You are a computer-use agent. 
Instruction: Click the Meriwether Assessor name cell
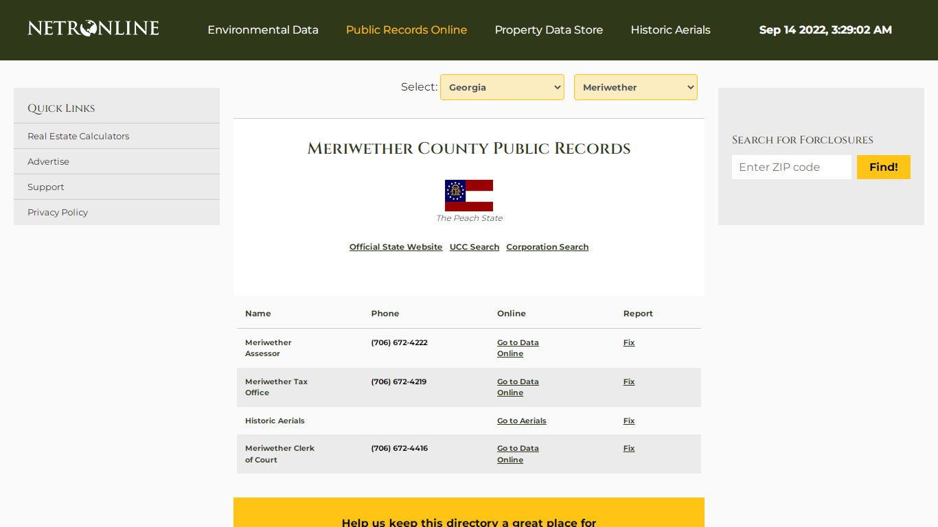268,348
